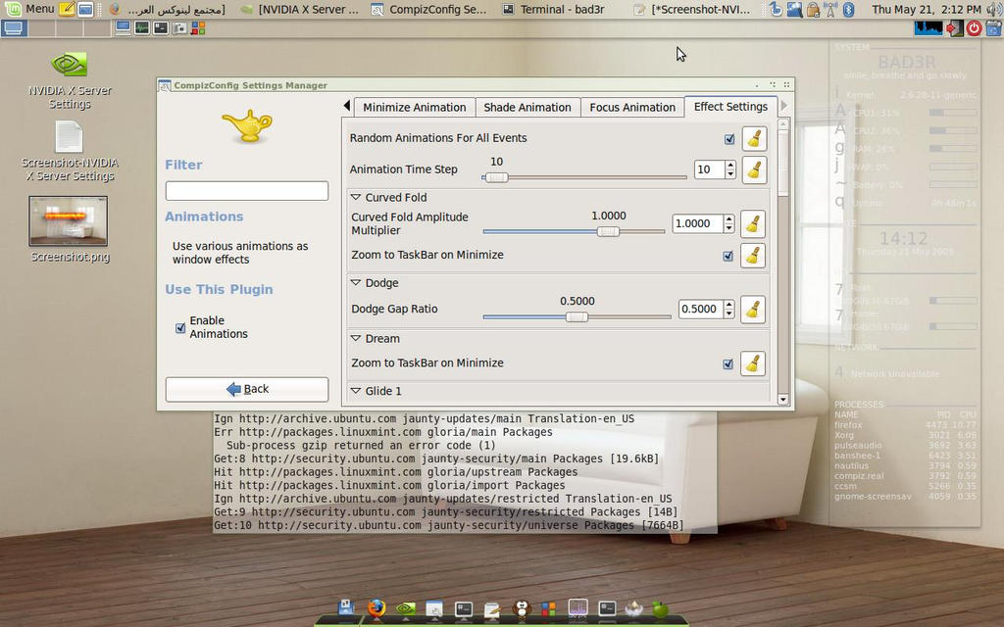The height and width of the screenshot is (627, 1004).
Task: Reset Curved Fold Amplitude Multiplier with its broom icon
Action: pos(753,224)
